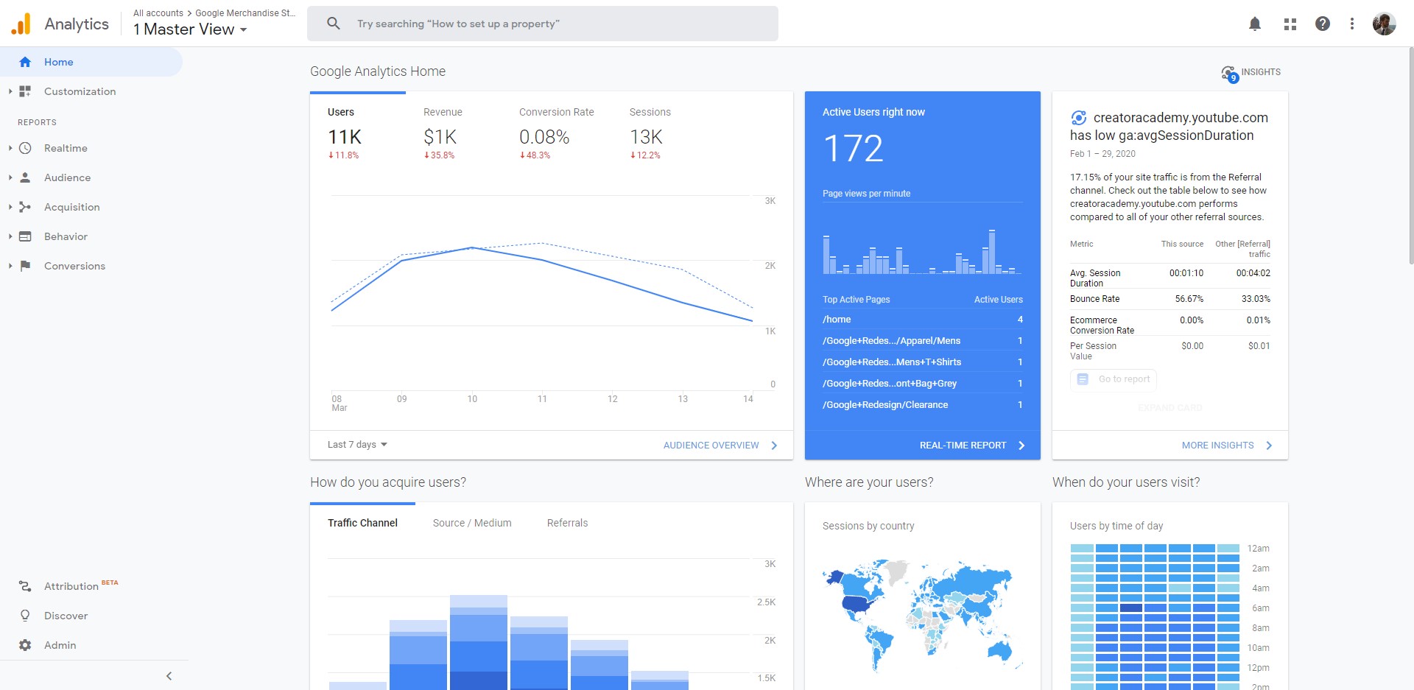Open the REAL-TIME REPORT link

point(963,446)
